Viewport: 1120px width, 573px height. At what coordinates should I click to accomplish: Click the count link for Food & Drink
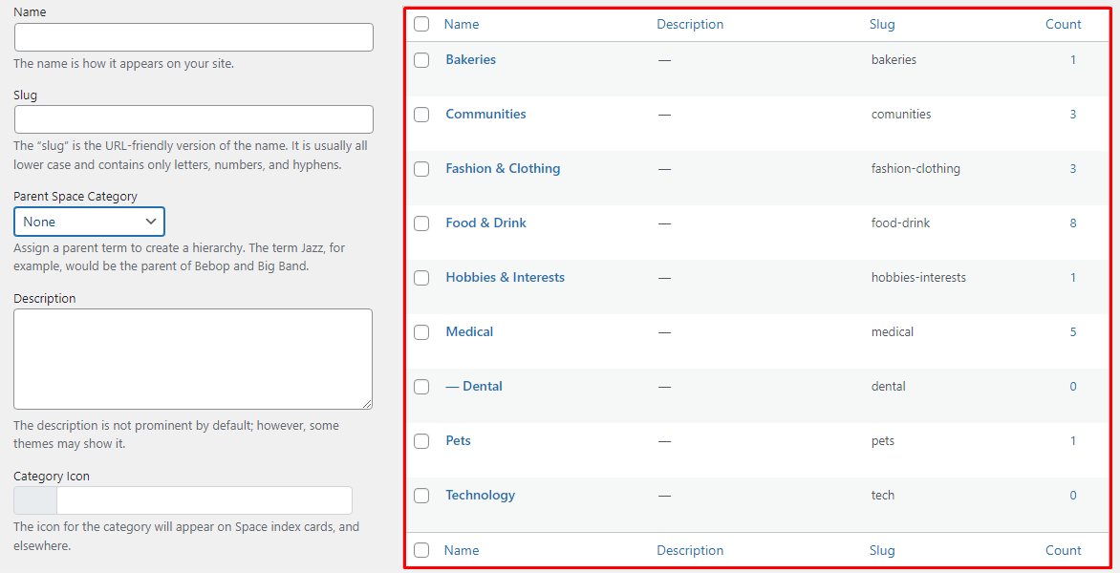tap(1072, 223)
